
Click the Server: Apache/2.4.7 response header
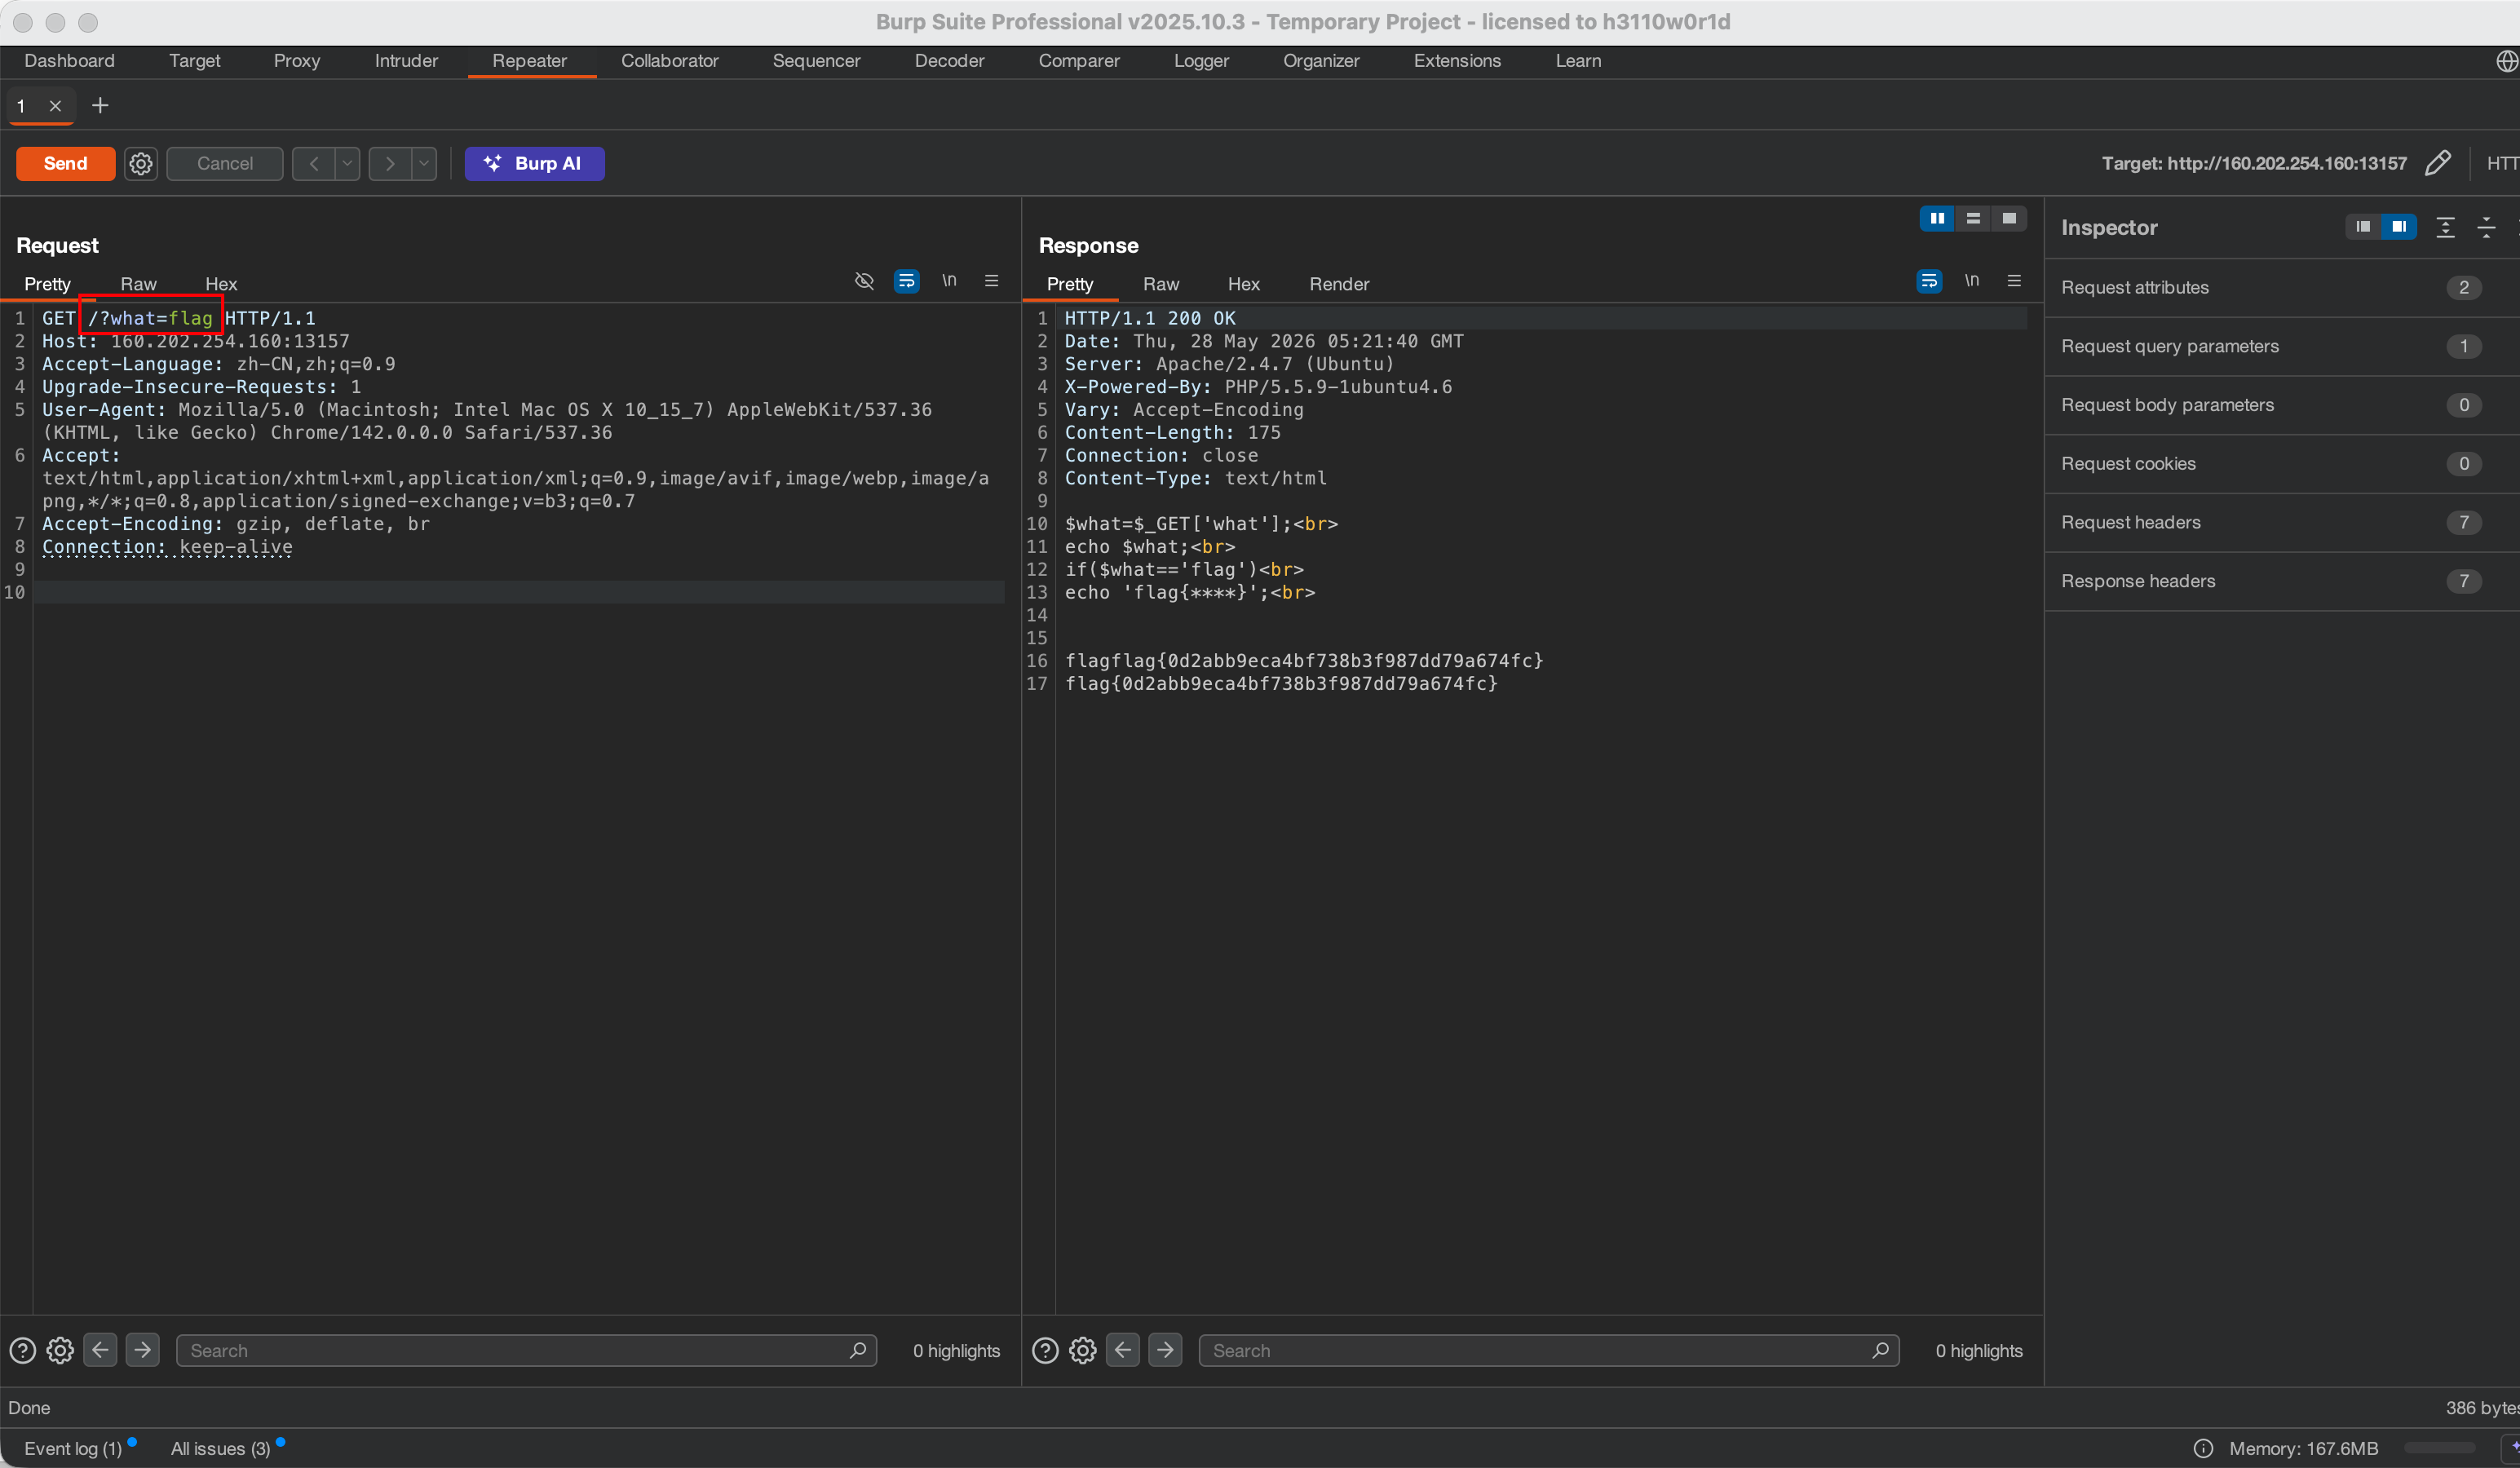(x=1229, y=364)
